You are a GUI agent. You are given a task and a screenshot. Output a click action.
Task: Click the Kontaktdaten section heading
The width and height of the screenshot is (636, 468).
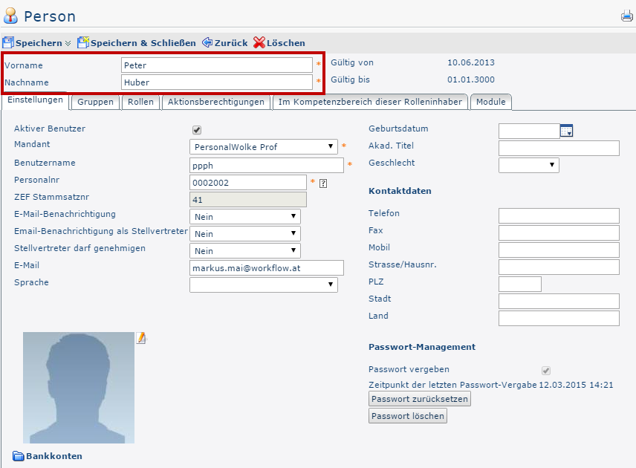tap(400, 191)
